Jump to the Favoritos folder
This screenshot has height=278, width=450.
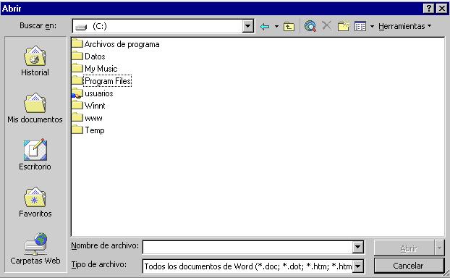35,202
